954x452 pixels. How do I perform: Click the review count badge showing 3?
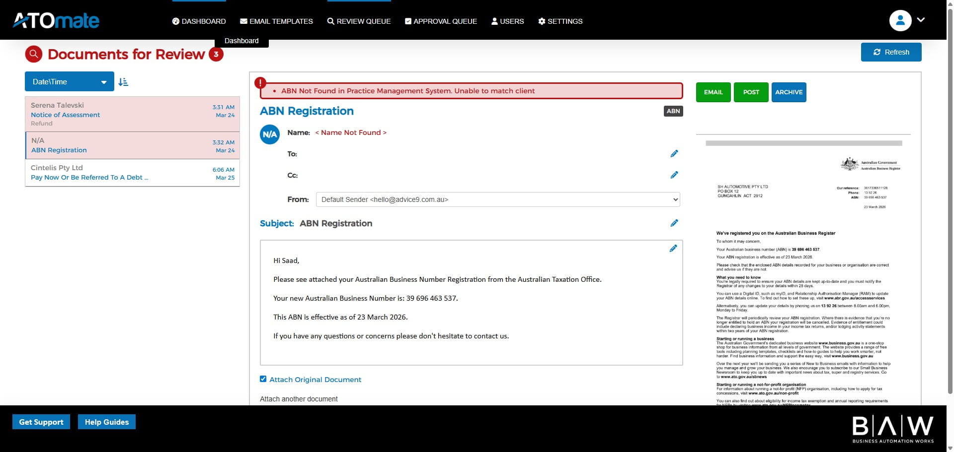pos(216,54)
